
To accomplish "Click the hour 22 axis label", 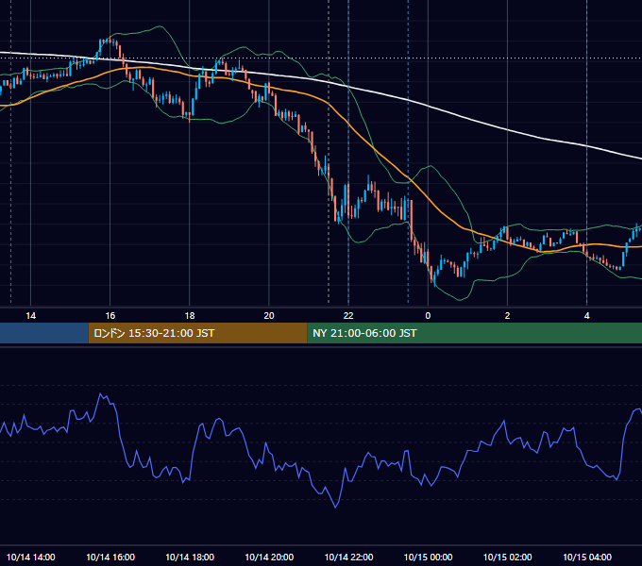I will (348, 316).
